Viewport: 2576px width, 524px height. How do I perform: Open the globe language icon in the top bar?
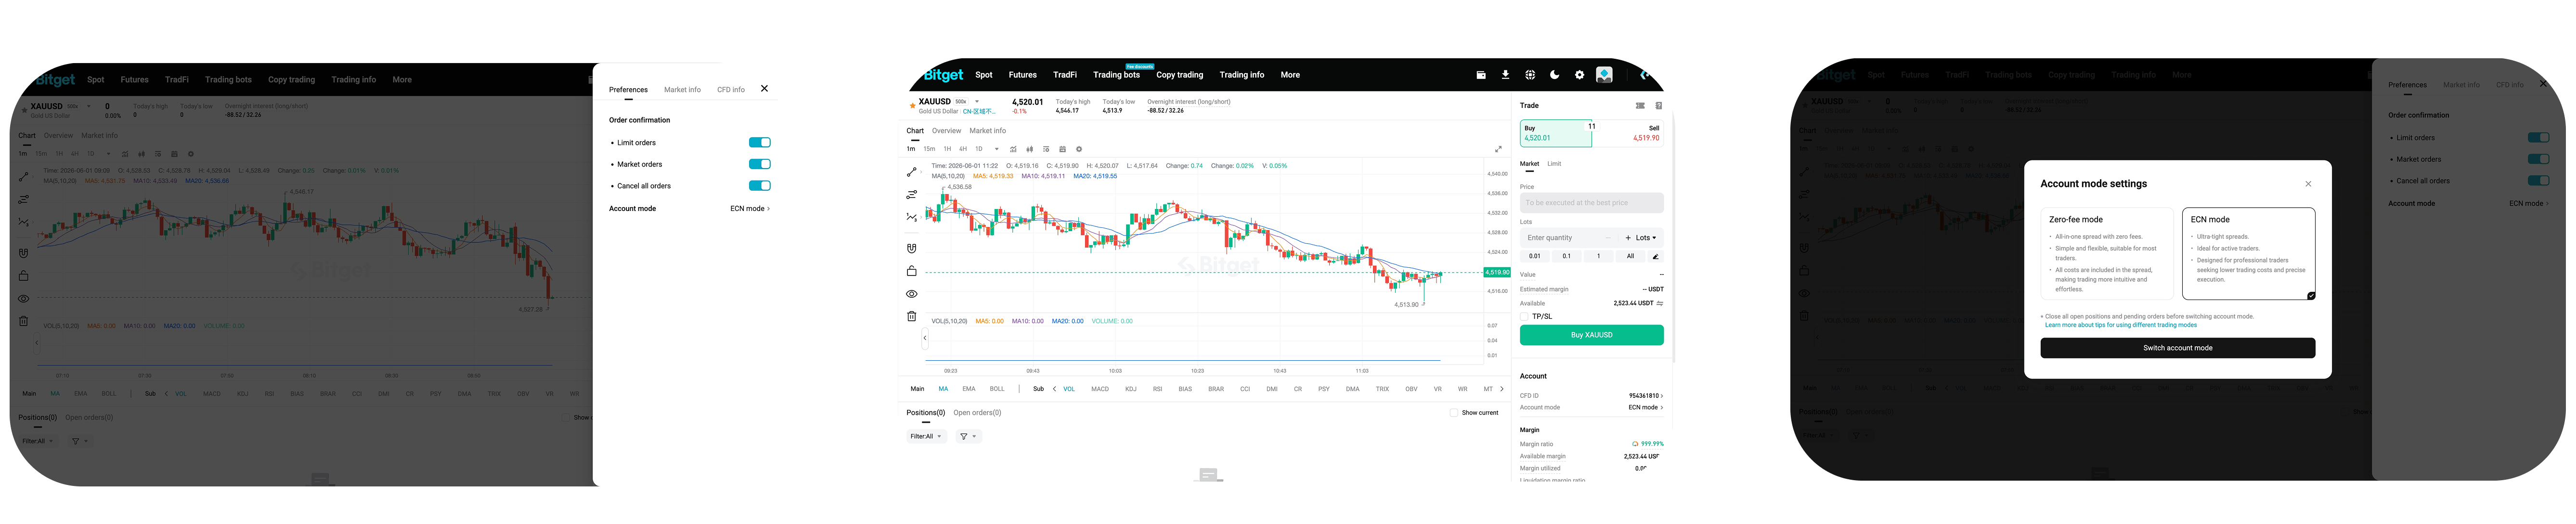pyautogui.click(x=1530, y=75)
